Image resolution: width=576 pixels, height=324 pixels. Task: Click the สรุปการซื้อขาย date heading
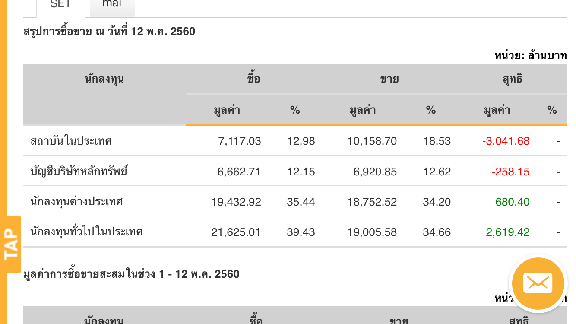coord(109,32)
